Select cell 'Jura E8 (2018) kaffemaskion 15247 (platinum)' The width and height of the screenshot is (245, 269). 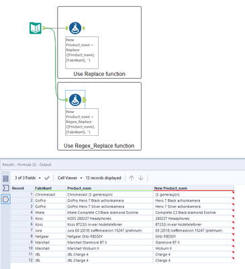click(x=109, y=231)
